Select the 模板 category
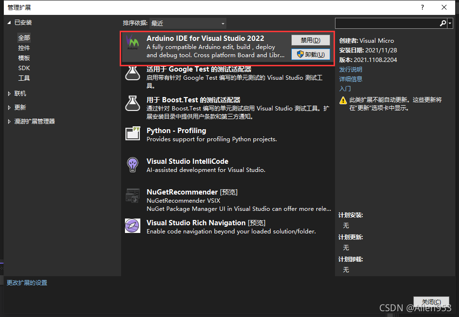459x317 pixels. click(x=24, y=58)
